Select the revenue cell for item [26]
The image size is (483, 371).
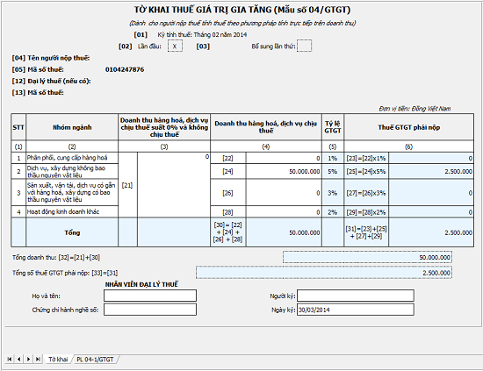pyautogui.click(x=284, y=193)
